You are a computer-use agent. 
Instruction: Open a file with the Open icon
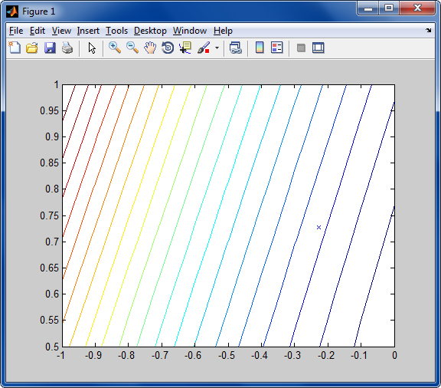[32, 48]
